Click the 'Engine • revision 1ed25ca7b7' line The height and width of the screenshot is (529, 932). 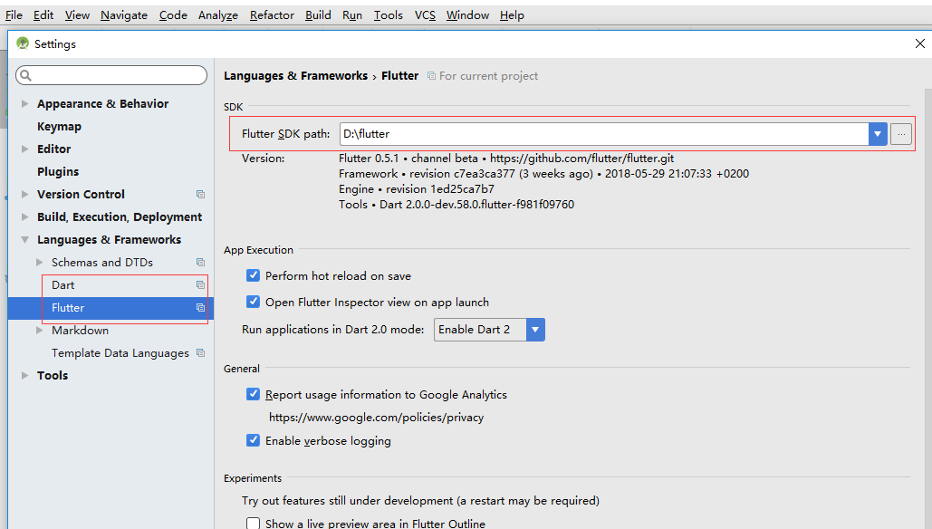[417, 189]
